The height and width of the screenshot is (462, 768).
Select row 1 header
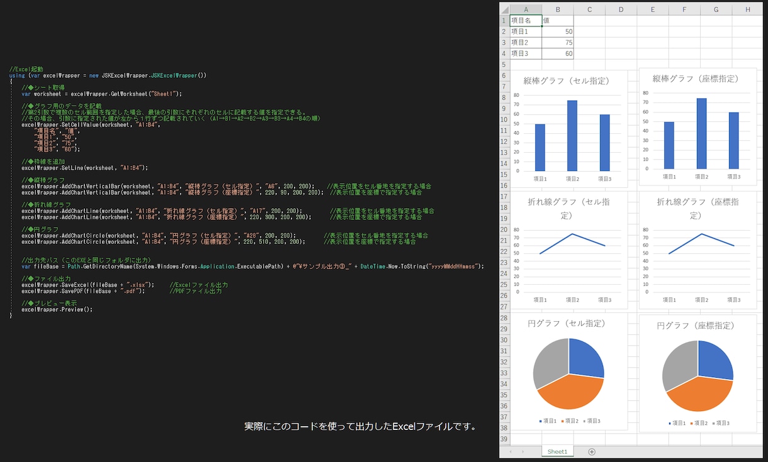(504, 20)
